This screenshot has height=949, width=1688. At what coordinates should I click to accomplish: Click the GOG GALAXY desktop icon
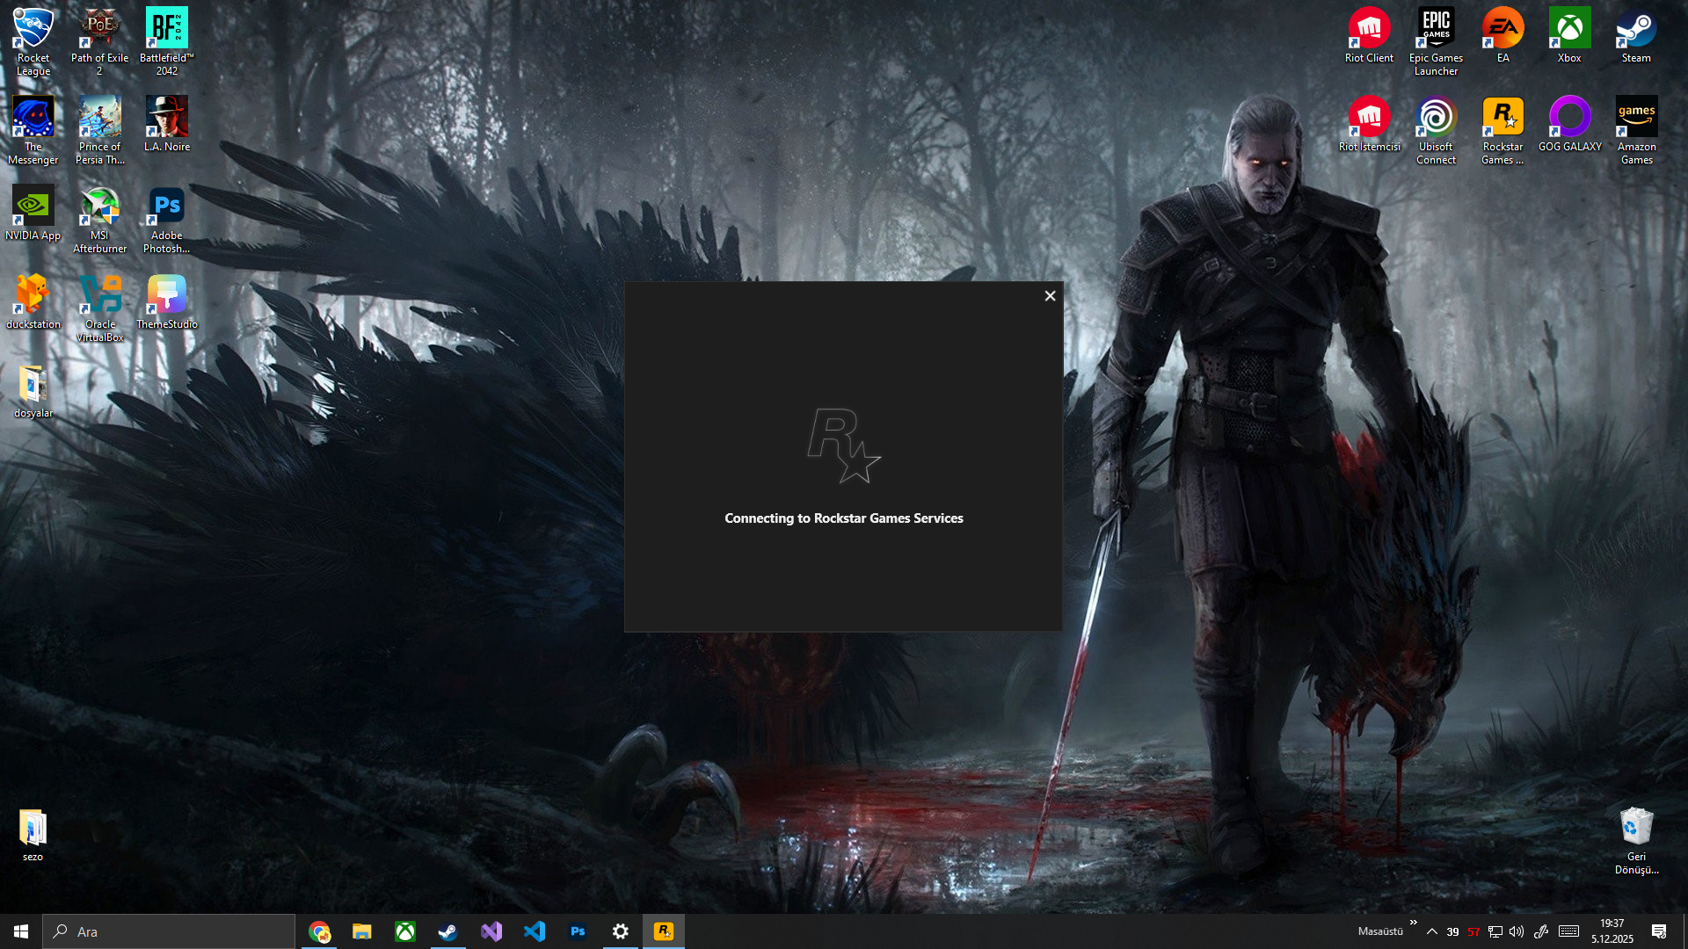click(x=1569, y=118)
